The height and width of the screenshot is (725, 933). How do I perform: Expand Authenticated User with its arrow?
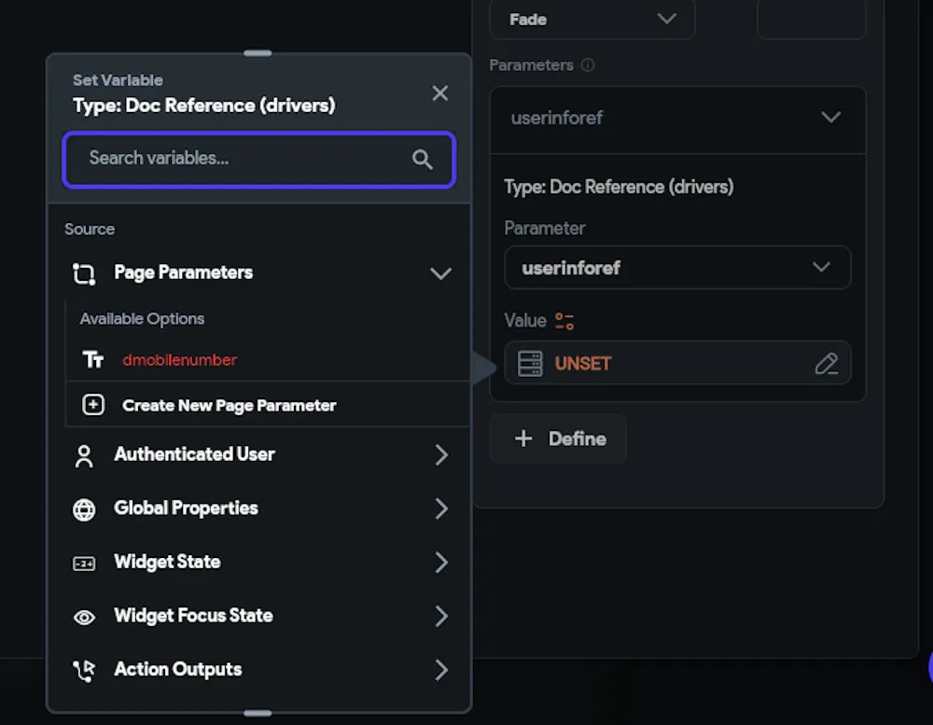[x=441, y=454]
